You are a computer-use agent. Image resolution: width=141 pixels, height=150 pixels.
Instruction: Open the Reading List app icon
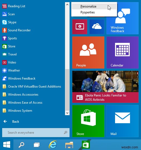pos(5,6)
